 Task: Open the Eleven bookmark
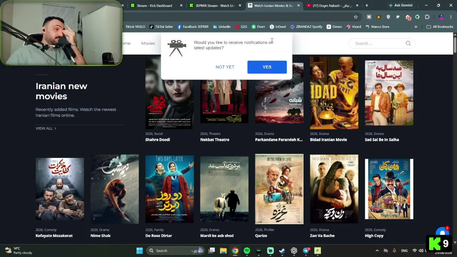pos(334,27)
